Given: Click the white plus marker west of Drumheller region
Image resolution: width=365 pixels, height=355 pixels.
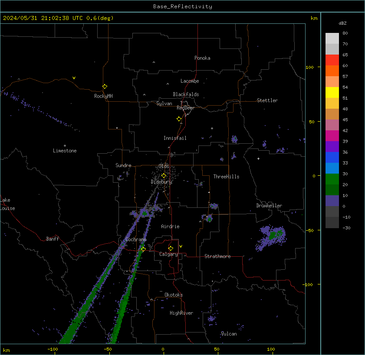Looking at the screenshot, I should [258, 159].
